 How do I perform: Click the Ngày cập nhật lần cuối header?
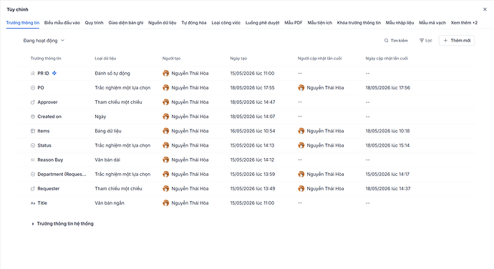click(387, 58)
